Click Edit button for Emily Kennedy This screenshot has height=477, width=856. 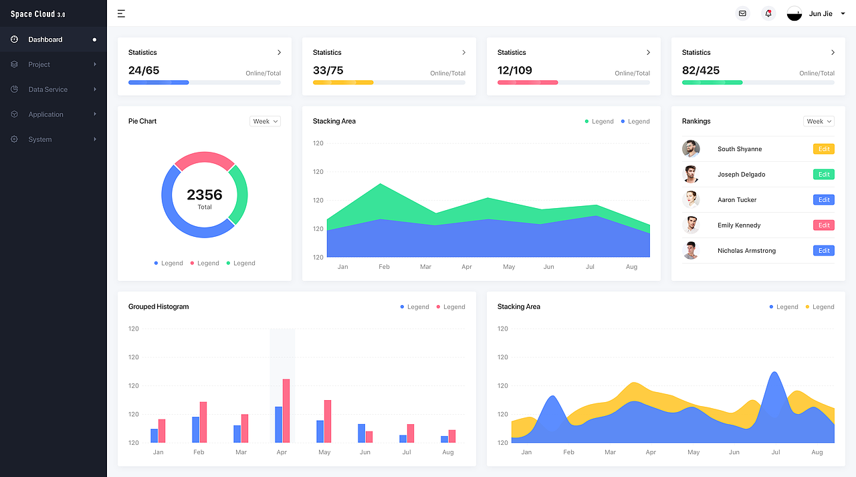pyautogui.click(x=824, y=225)
